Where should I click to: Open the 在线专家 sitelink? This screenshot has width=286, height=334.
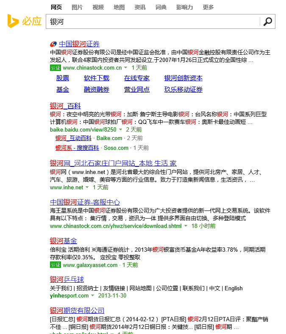[x=137, y=78]
